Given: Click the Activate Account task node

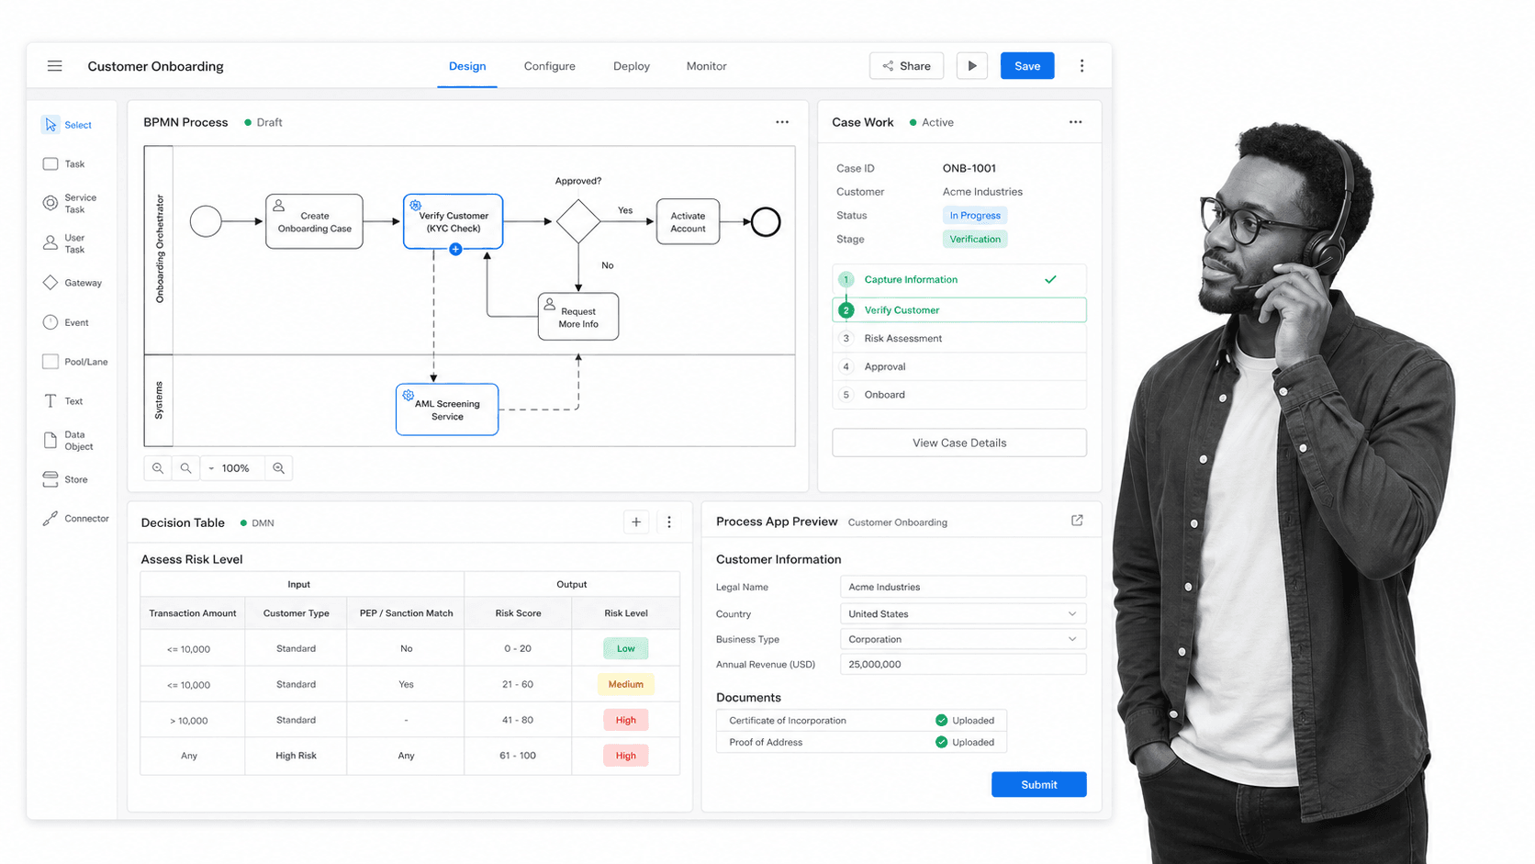Looking at the screenshot, I should [688, 221].
